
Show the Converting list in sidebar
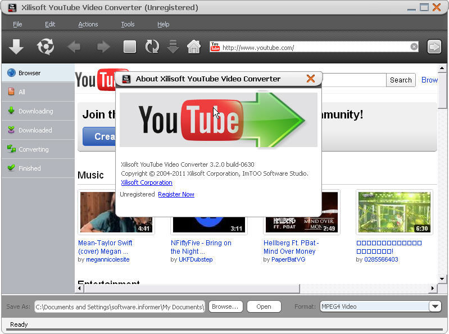click(38, 149)
